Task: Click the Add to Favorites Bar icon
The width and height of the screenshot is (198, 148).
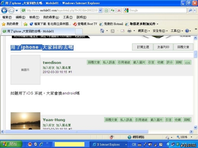Action: pos(25,24)
